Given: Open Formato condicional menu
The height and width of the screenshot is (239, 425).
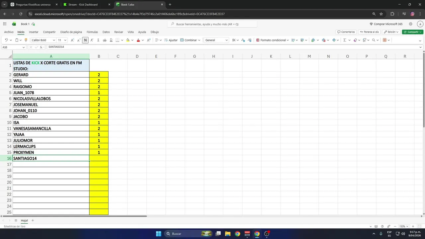Looking at the screenshot, I should 272,40.
